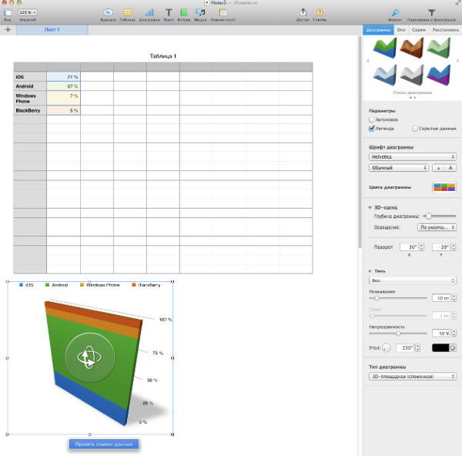Viewport: 462px width, 456px height.
Task: Click the blur value stepper arrows
Action: coord(454,298)
